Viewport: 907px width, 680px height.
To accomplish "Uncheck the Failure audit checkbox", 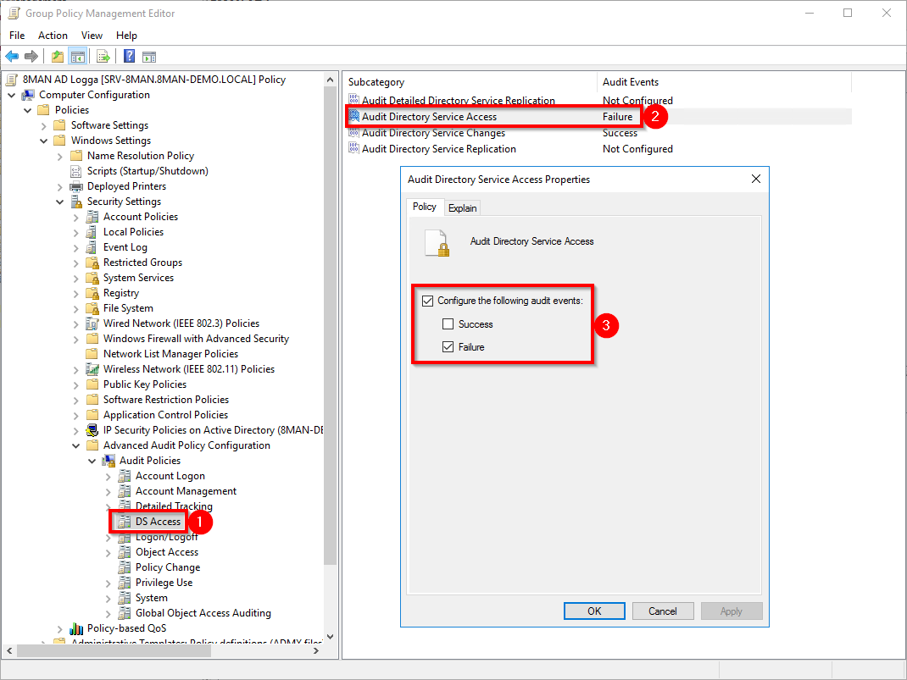I will 448,347.
